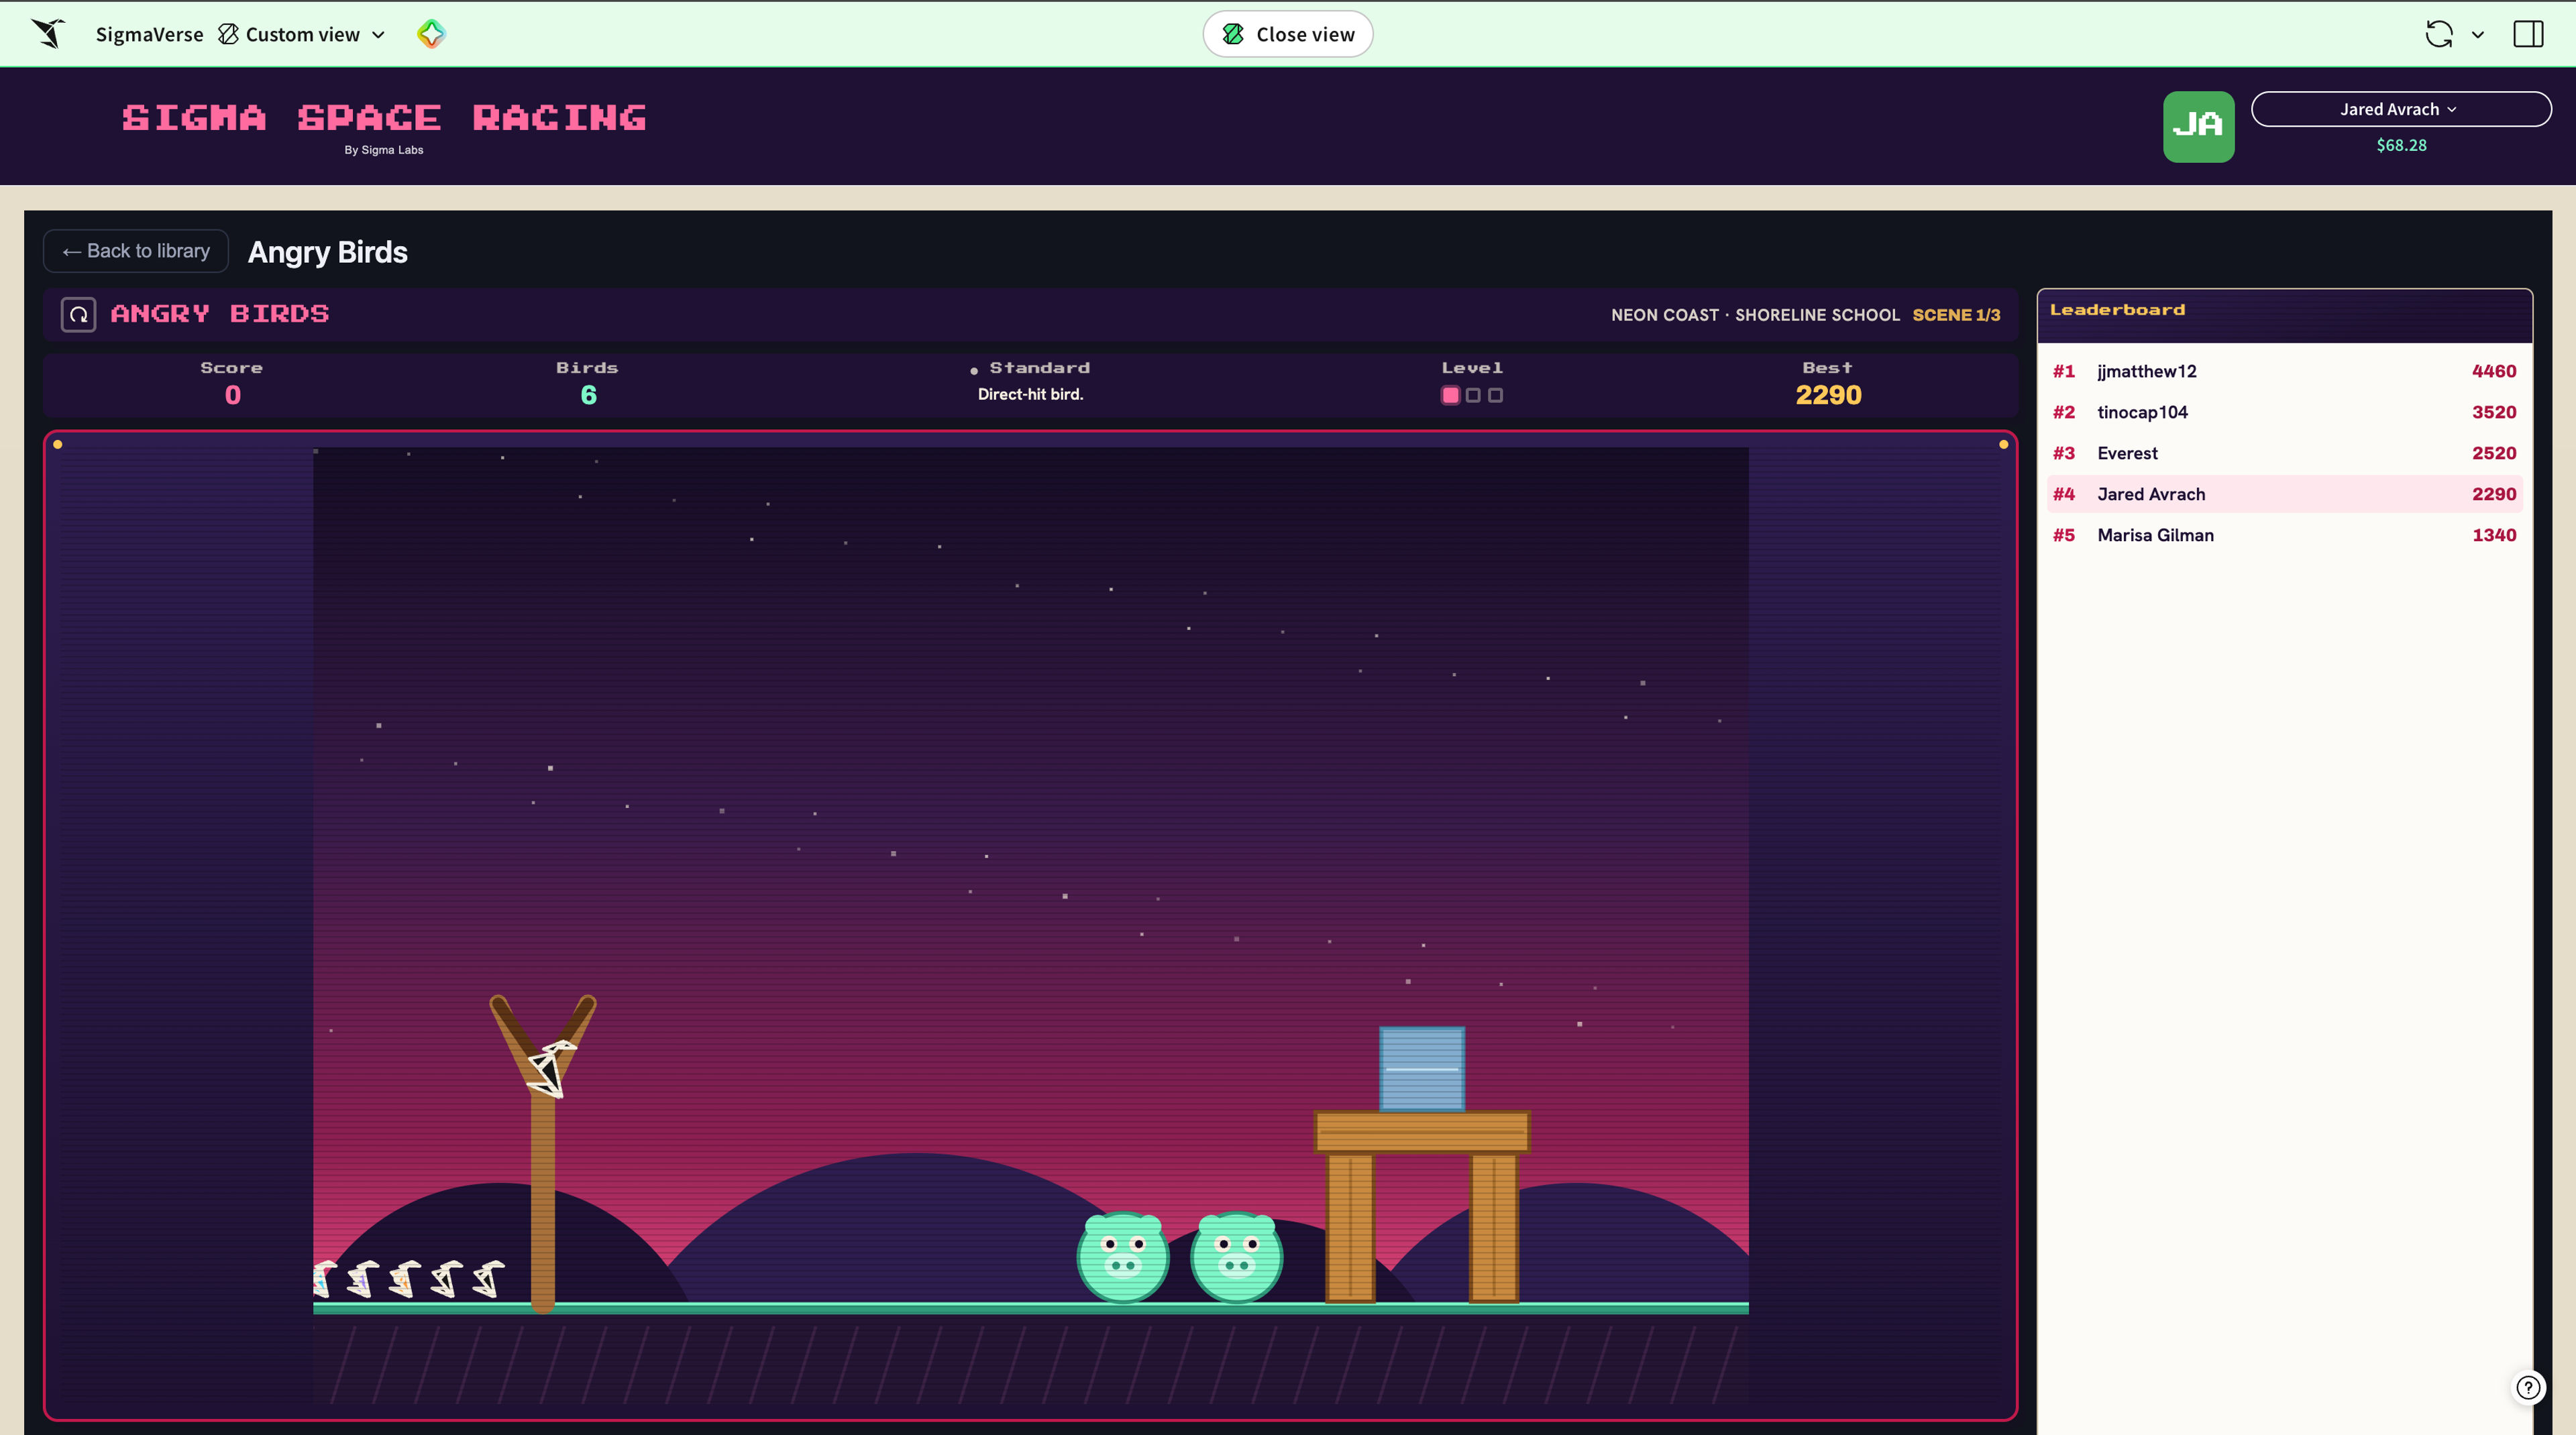Click the Birds count 6
The height and width of the screenshot is (1435, 2576).
click(x=588, y=395)
